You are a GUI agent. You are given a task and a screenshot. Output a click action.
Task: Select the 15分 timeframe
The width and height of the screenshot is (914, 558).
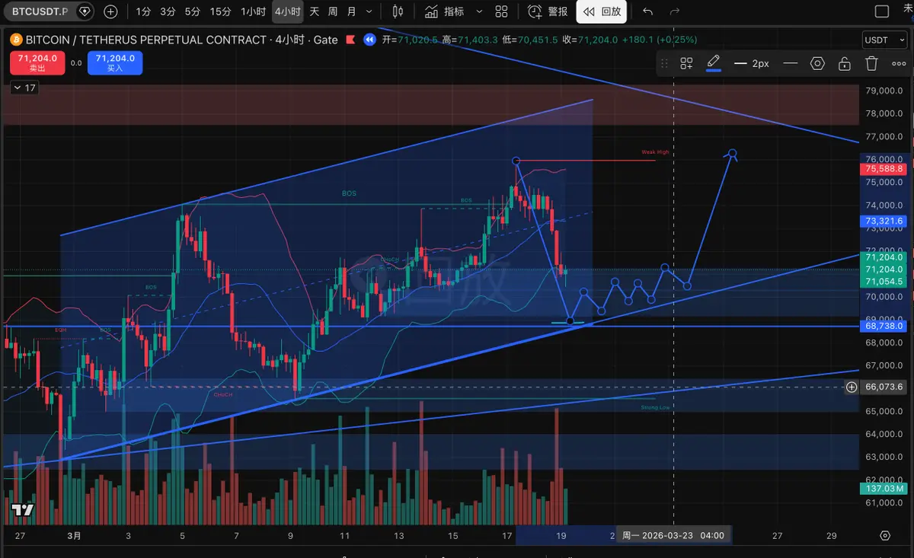[x=220, y=11]
